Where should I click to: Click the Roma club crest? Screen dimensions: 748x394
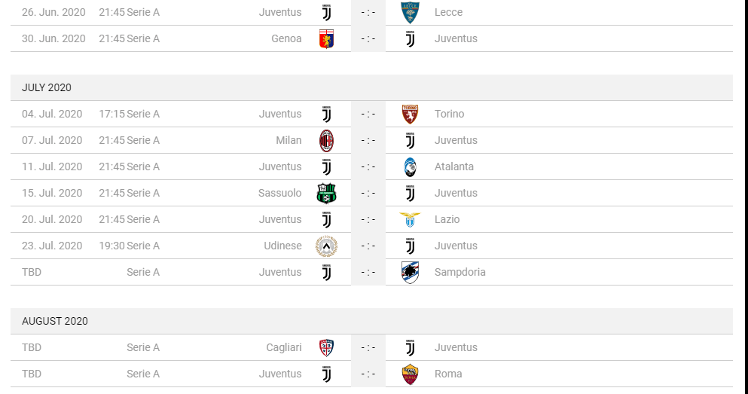point(410,374)
